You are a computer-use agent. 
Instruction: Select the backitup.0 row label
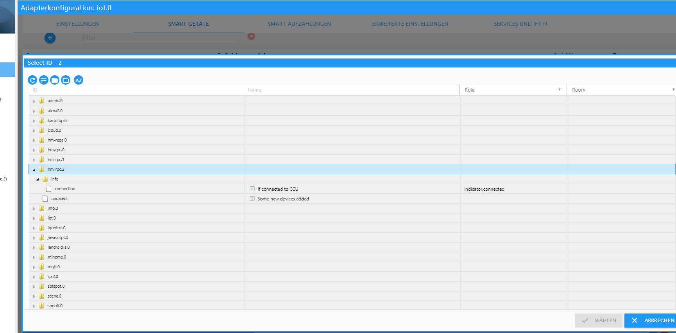pyautogui.click(x=57, y=120)
